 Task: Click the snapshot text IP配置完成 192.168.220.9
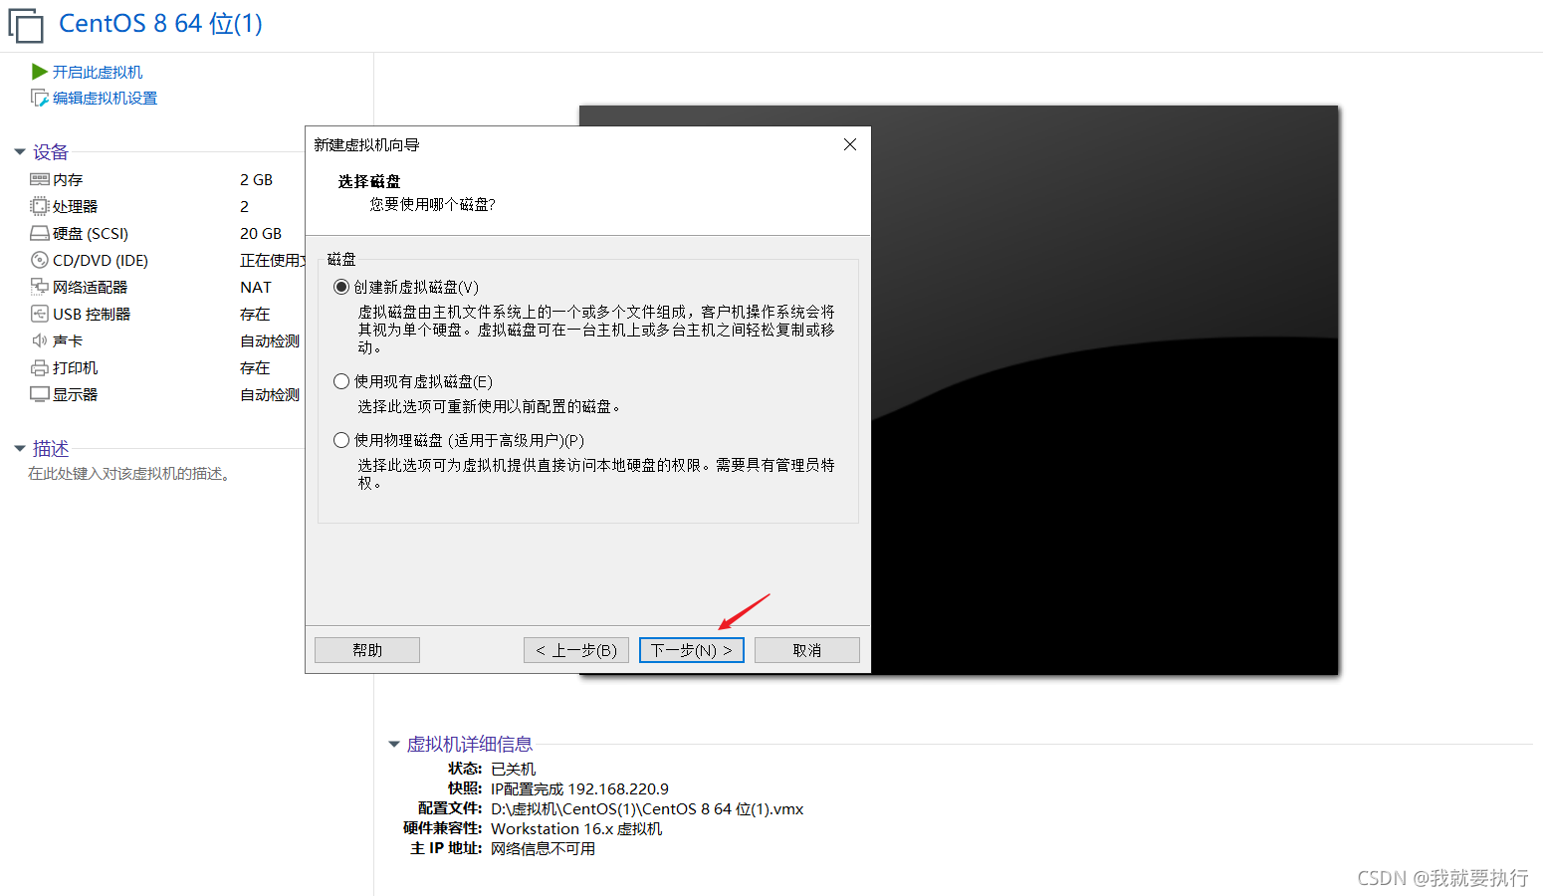click(x=579, y=788)
